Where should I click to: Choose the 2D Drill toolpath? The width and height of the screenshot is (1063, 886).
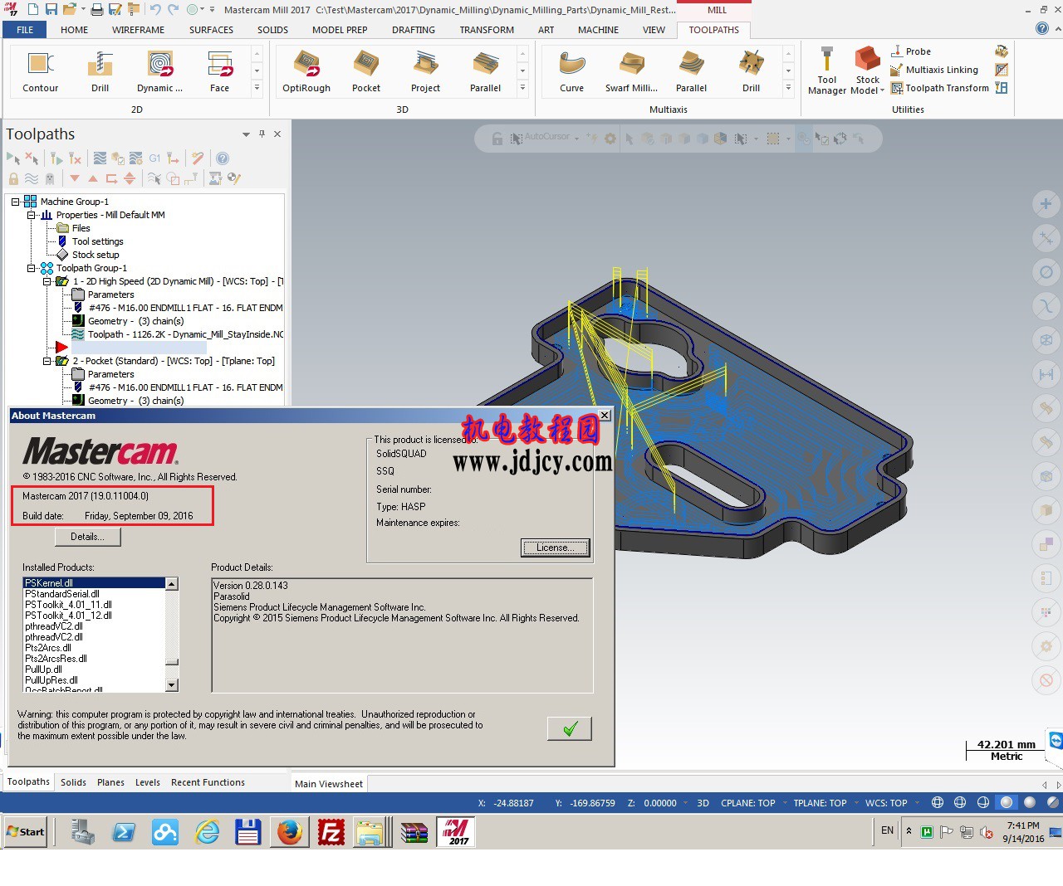(100, 71)
